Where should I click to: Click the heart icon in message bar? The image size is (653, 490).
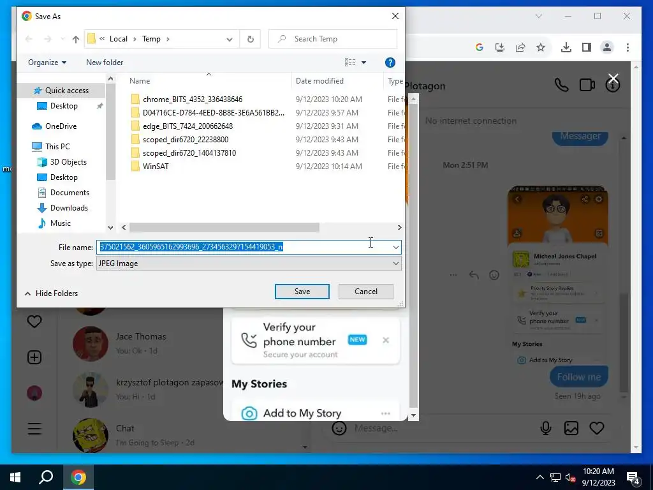tap(596, 428)
